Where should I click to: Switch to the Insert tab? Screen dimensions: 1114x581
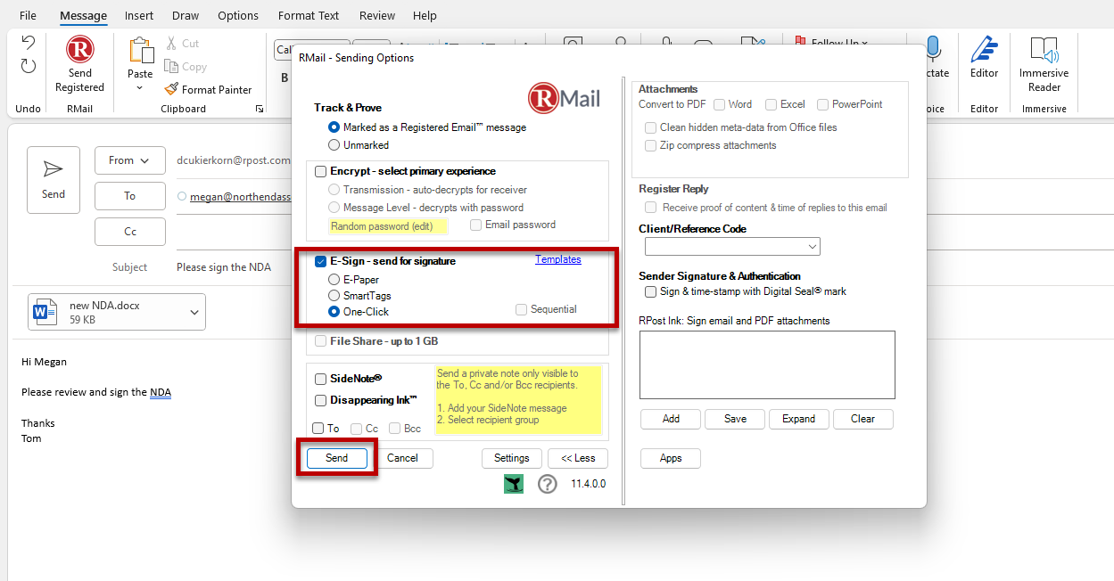tap(139, 15)
